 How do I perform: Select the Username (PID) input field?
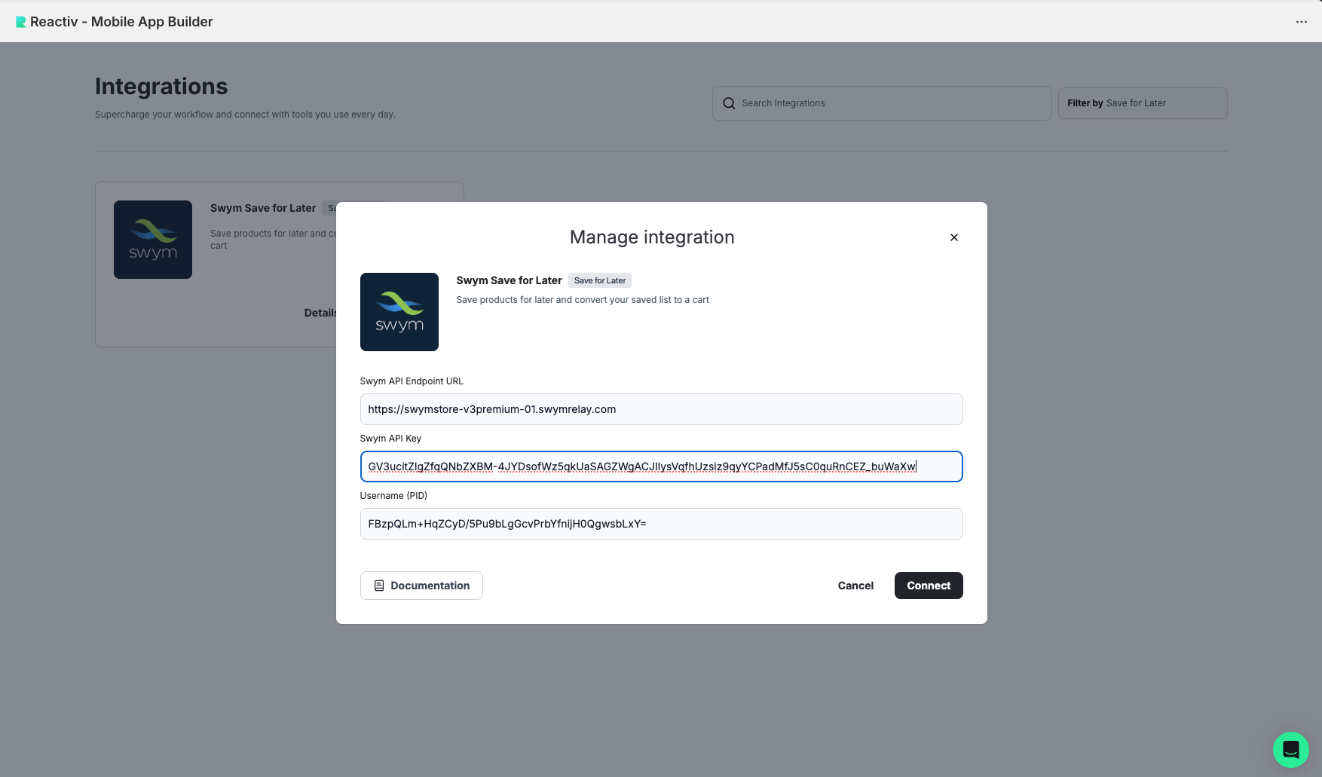pos(660,524)
